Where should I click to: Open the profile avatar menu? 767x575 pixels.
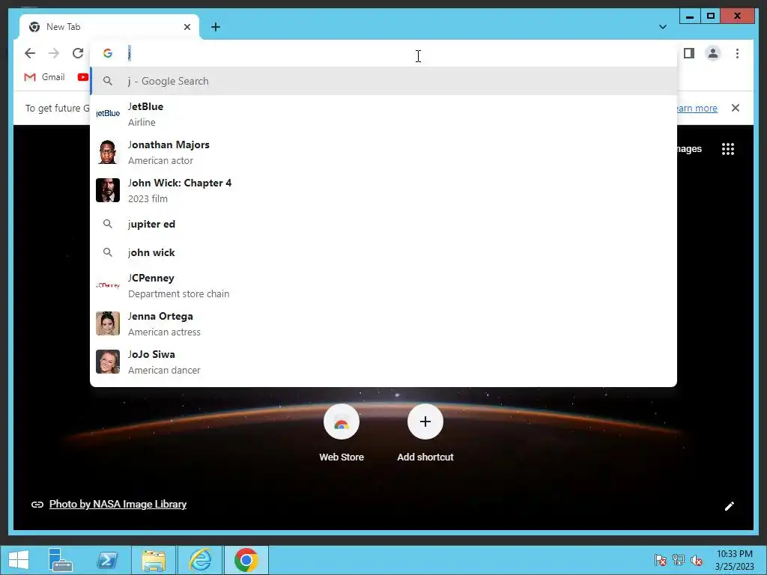(x=713, y=53)
